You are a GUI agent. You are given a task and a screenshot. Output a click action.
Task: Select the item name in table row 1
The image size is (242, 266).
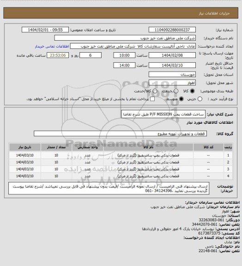pos(148,155)
